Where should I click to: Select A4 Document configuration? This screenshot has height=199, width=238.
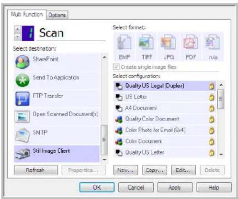click(165, 108)
